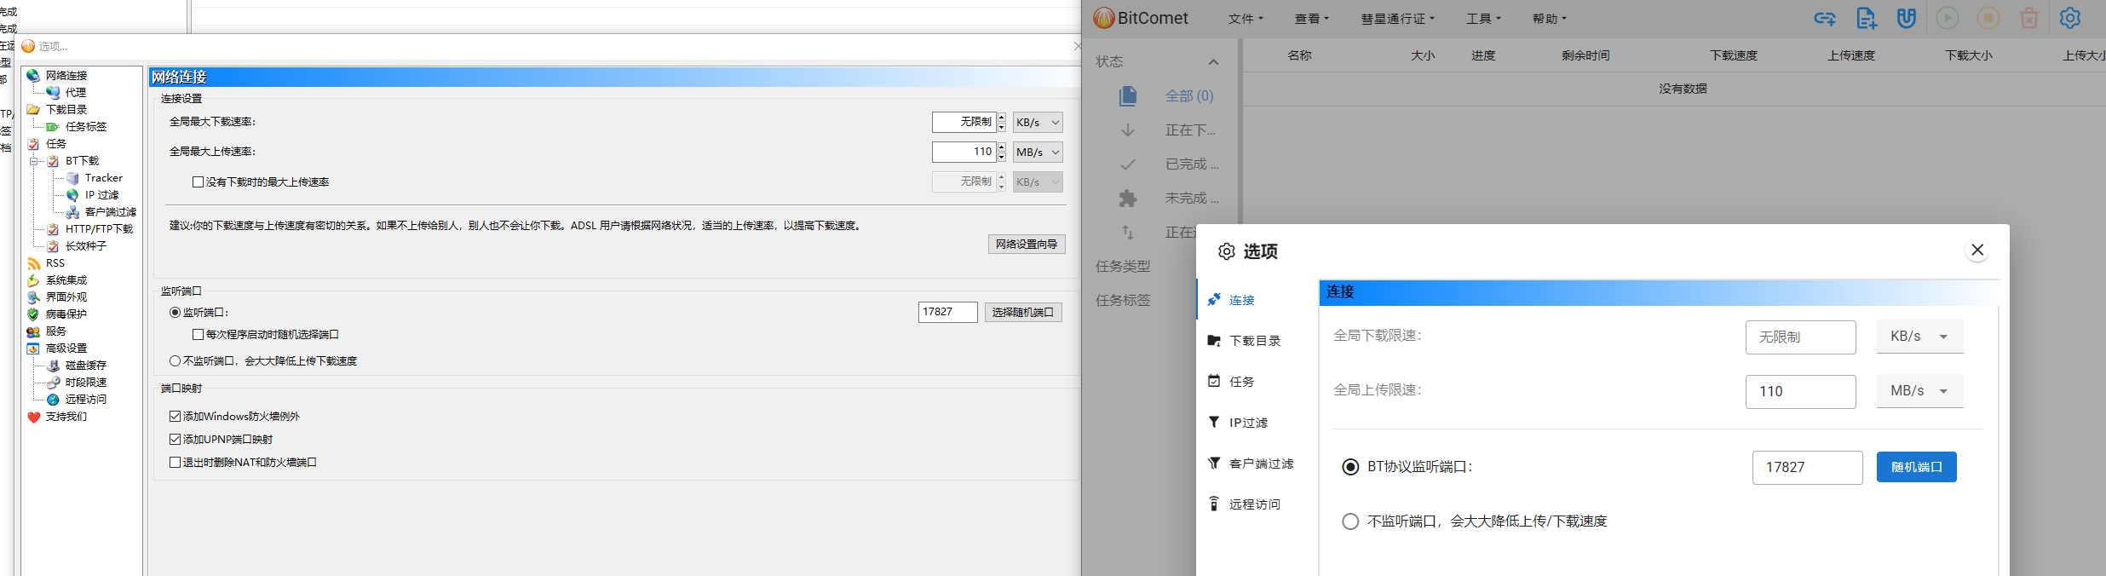Image resolution: width=2106 pixels, height=576 pixels.
Task: Select the BT协议监听端口 radio button
Action: pos(1350,467)
